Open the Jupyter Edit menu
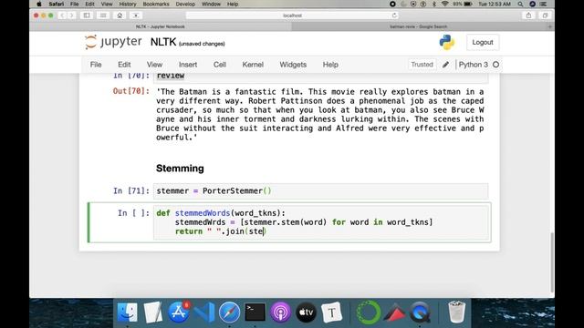The width and height of the screenshot is (584, 328). pyautogui.click(x=124, y=65)
